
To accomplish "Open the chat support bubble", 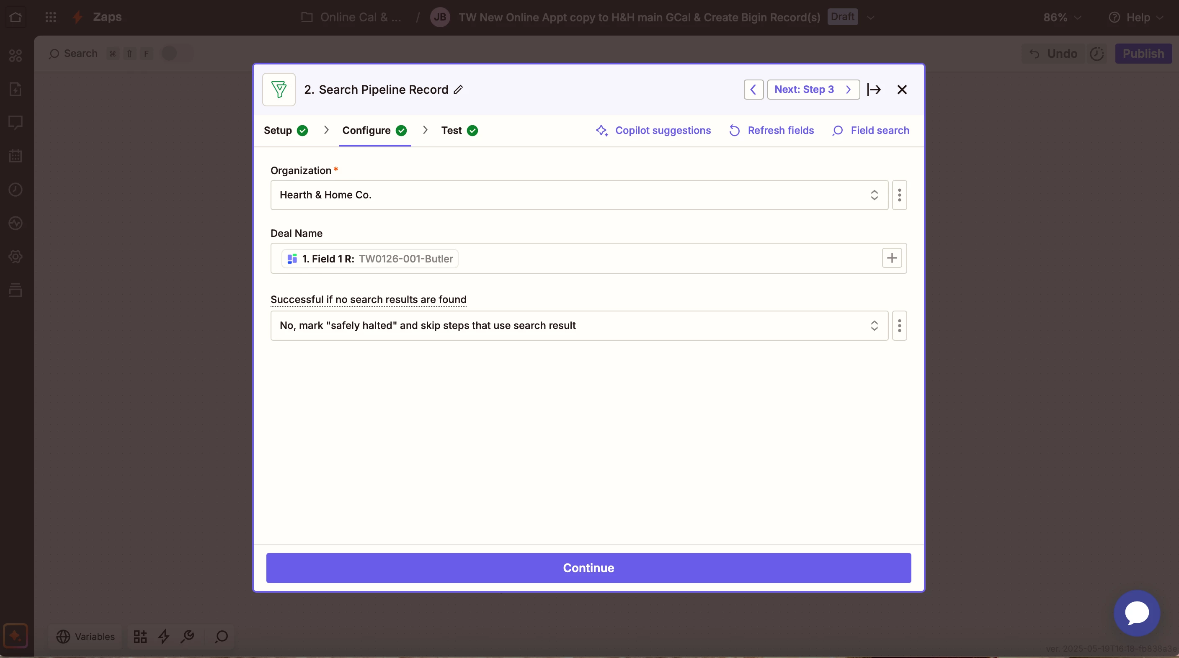I will click(x=1136, y=613).
